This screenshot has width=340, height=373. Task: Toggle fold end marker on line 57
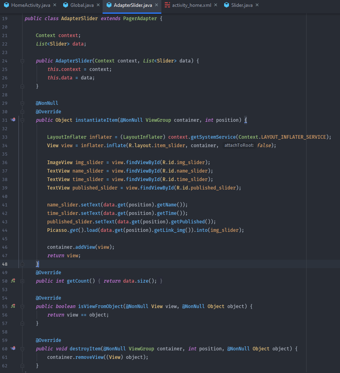tap(22, 323)
